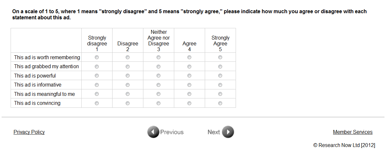Screen dimensions: 388x156
Task: Select Strongly disagree for 'This ad is informative'
Action: point(97,85)
